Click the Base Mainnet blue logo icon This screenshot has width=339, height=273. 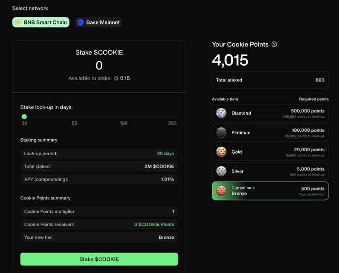pyautogui.click(x=80, y=22)
